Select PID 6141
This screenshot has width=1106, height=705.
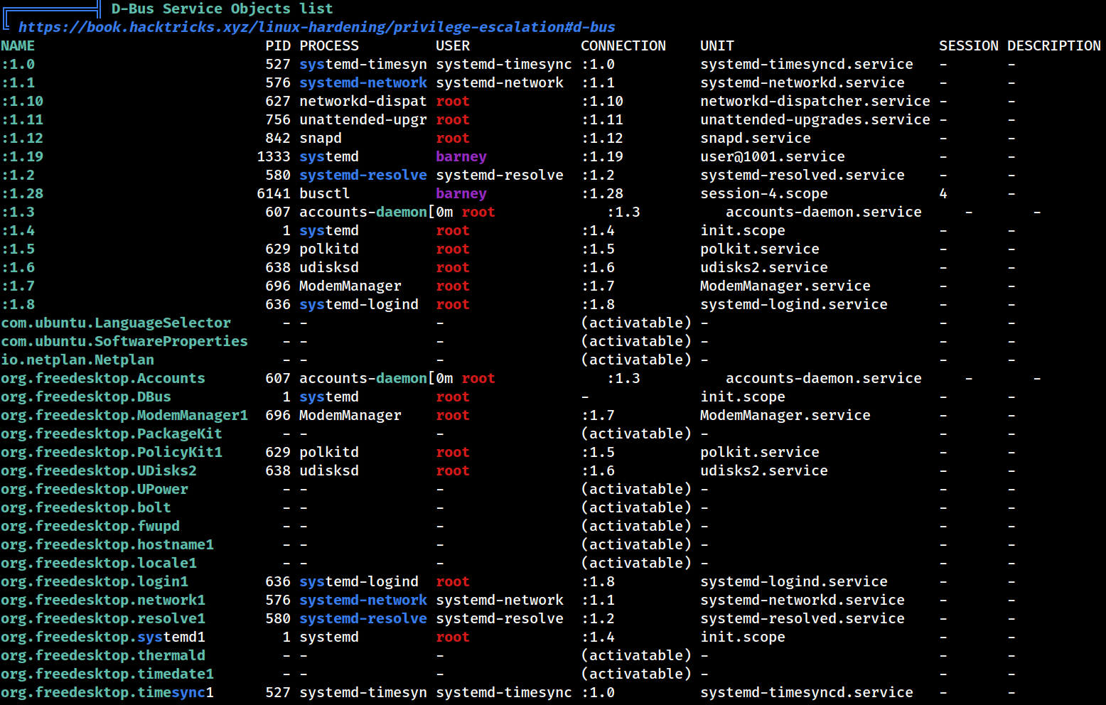[x=274, y=193]
